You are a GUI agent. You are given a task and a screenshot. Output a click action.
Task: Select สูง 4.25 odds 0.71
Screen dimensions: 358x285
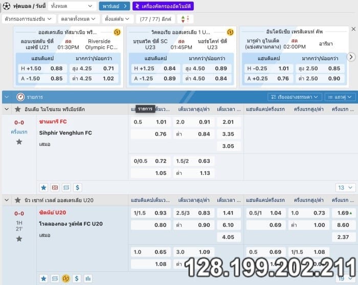coord(94,68)
